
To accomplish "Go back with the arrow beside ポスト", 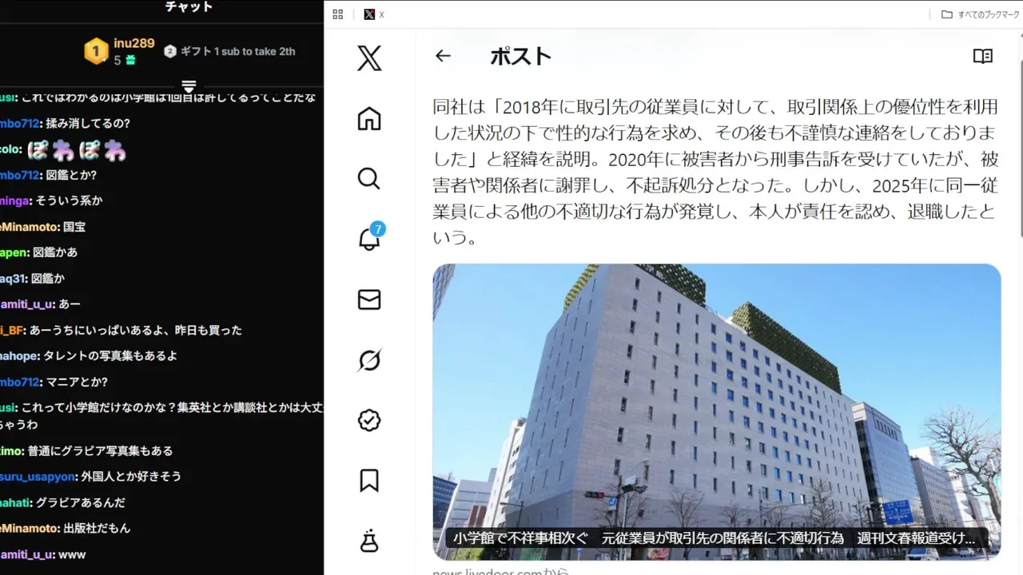I will click(443, 56).
